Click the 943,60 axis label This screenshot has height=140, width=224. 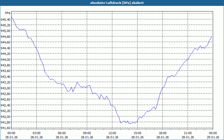(5, 71)
